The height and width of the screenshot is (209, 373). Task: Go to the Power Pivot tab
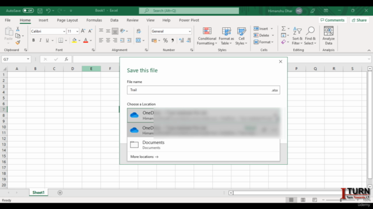click(189, 20)
